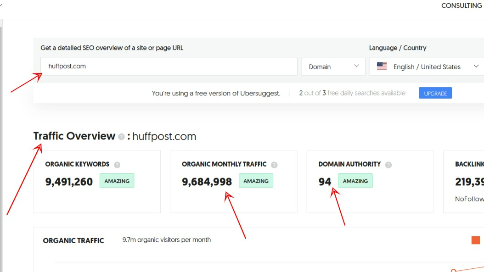
Task: Open the English / United States language dropdown
Action: coord(427,67)
